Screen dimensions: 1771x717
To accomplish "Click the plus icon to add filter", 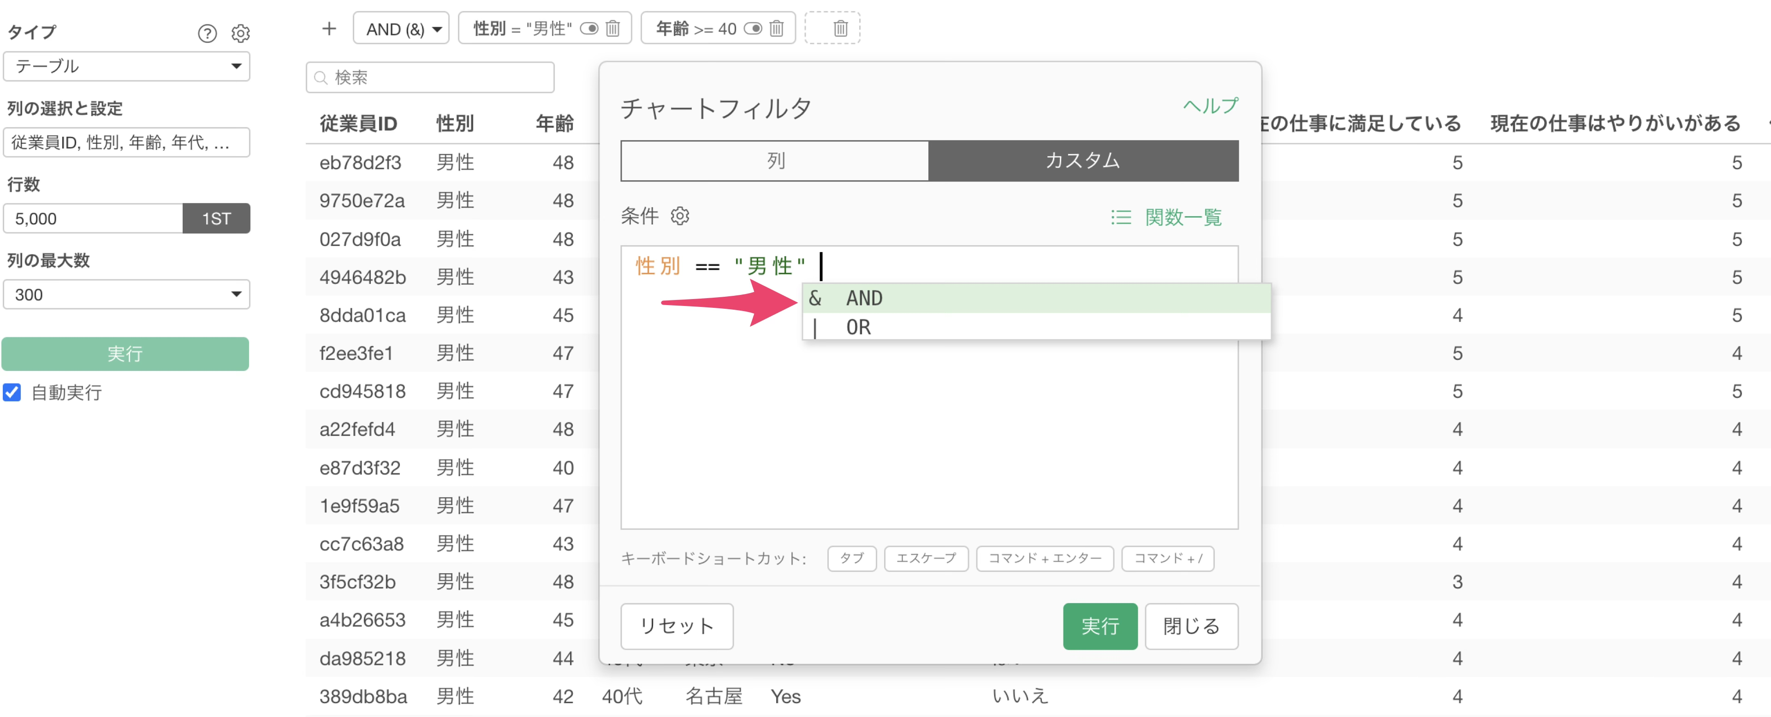I will tap(329, 29).
